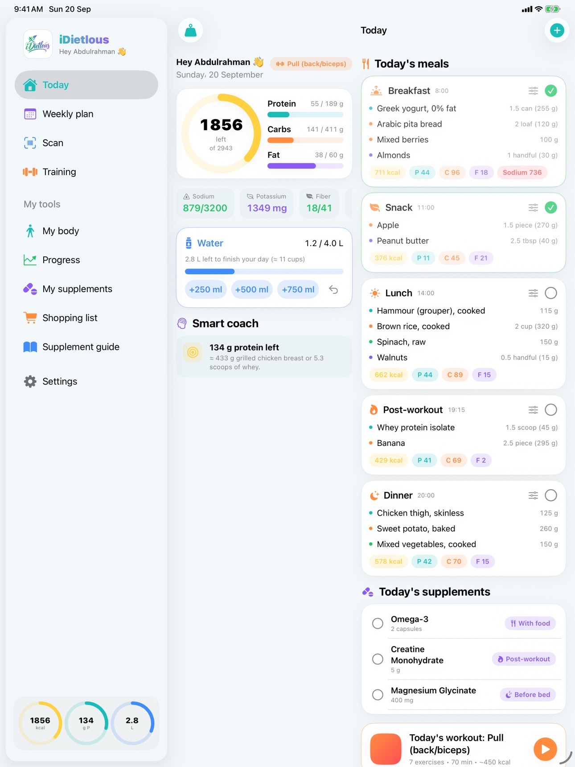The image size is (575, 767).
Task: Open Post-workout meal adjust sliders icon
Action: click(x=533, y=410)
